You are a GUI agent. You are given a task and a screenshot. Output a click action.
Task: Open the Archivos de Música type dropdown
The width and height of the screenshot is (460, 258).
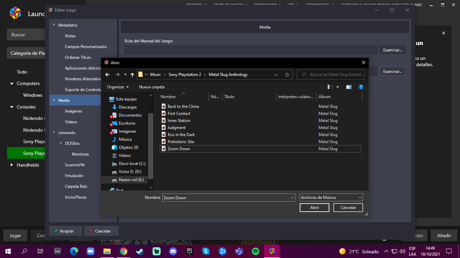coord(331,198)
